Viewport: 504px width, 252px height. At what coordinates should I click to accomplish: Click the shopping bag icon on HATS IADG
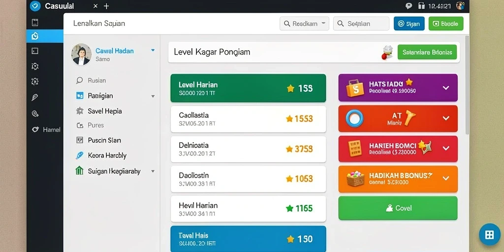(x=355, y=88)
